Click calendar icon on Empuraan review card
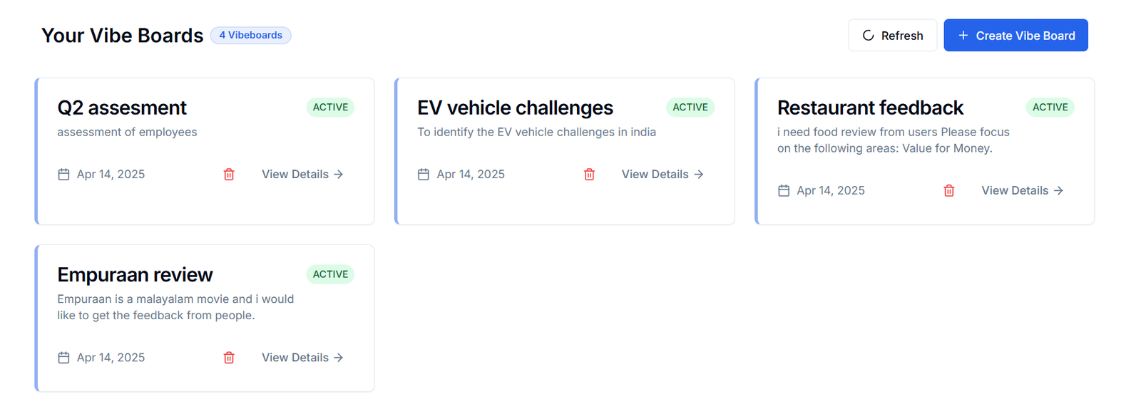 tap(63, 358)
